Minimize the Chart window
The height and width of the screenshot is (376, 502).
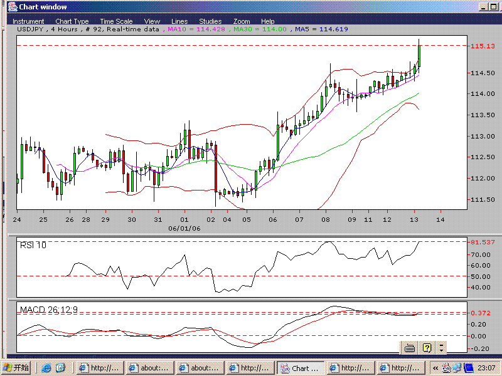pyautogui.click(x=484, y=7)
